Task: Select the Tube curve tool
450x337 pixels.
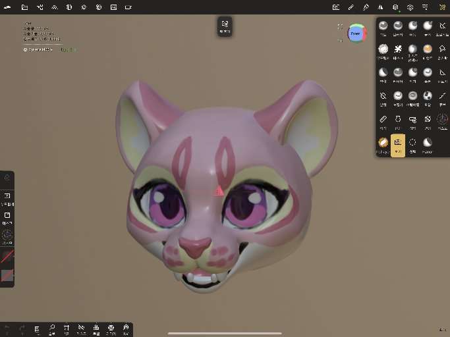Action: (x=442, y=98)
